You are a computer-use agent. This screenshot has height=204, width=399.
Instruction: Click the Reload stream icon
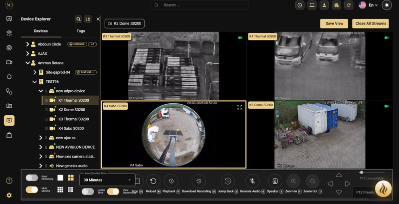[154, 181]
